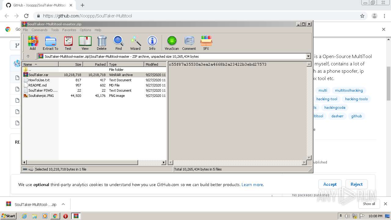391x220 pixels.
Task: Click the dasherr topic tag
Action: [338, 116]
